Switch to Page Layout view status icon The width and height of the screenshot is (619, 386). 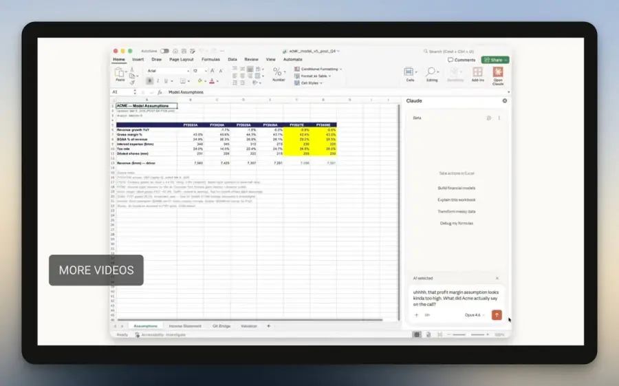(x=428, y=334)
